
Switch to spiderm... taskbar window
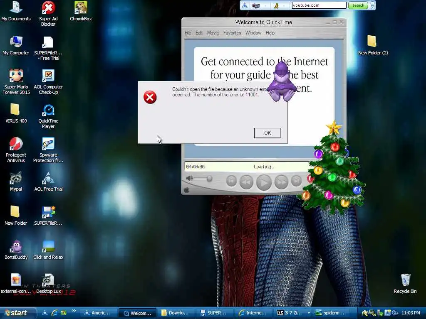coord(332,313)
